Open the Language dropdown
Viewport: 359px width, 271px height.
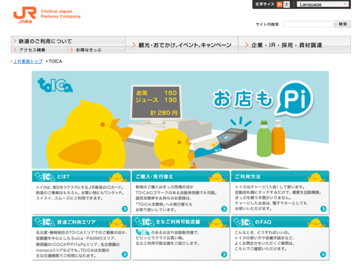point(323,5)
